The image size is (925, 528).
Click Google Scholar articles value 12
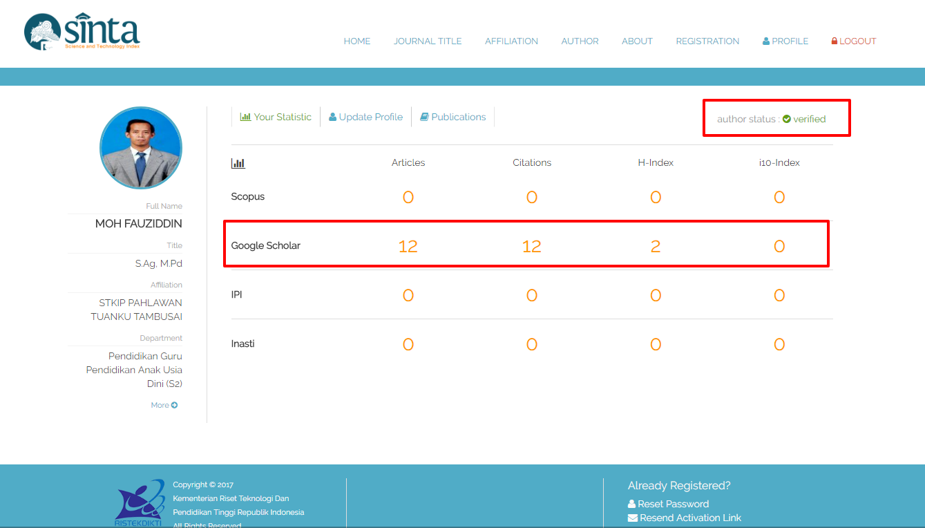[408, 246]
